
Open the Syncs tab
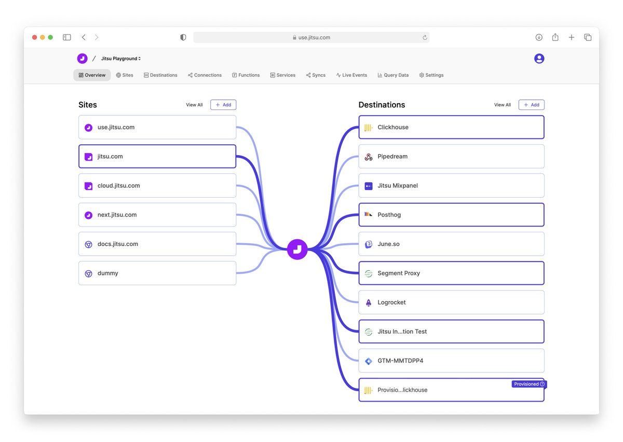coord(316,75)
